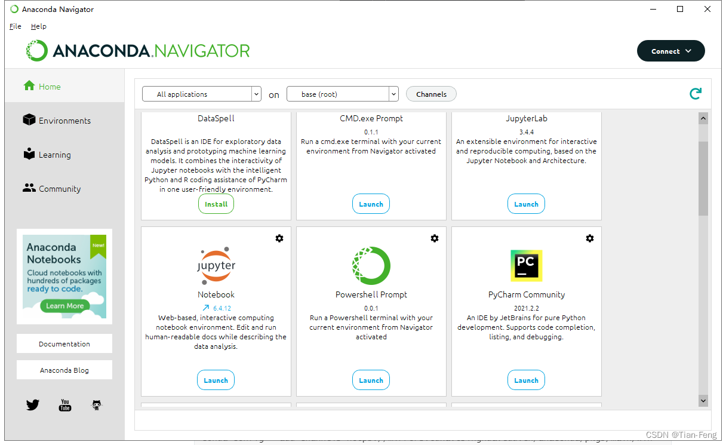The image size is (726, 445).
Task: Open the Anaconda Blog link button
Action: tap(64, 370)
